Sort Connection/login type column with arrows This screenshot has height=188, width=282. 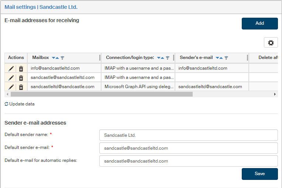(161, 58)
